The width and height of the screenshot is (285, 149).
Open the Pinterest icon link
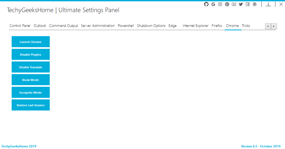(227, 4)
